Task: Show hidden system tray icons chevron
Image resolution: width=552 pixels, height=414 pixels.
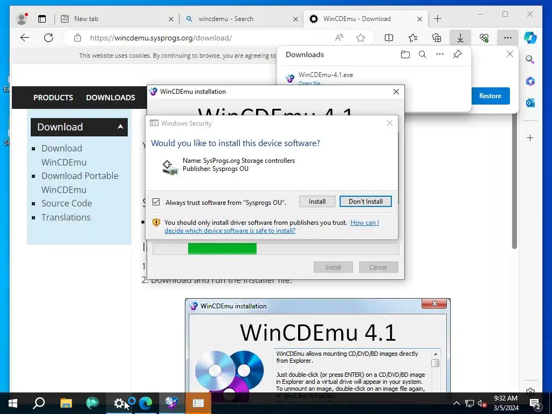Action: tap(456, 403)
